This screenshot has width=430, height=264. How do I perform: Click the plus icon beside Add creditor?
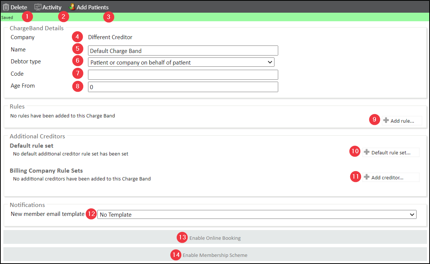point(367,177)
